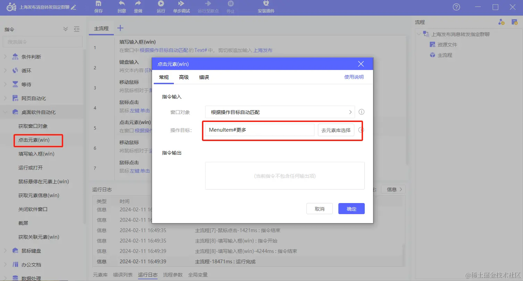This screenshot has height=281, width=523.
Task: Open help via the question mark icon
Action: [457, 7]
